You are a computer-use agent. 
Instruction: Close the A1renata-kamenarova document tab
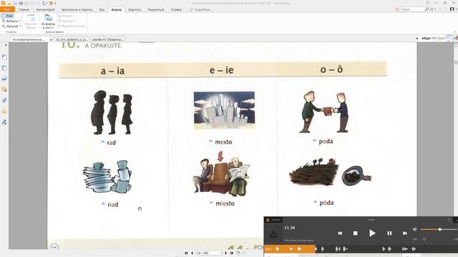(x=51, y=39)
